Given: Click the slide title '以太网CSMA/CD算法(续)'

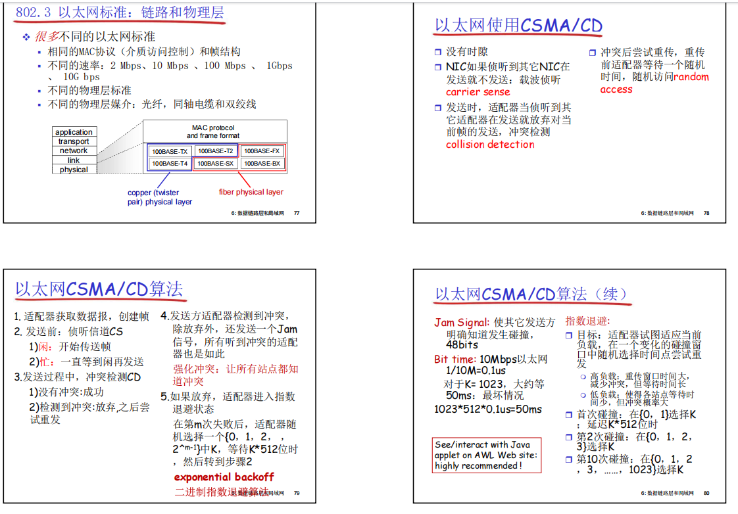Looking at the screenshot, I should pos(531,294).
